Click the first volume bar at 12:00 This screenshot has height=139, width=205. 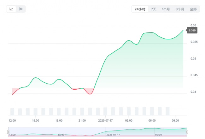[12, 112]
